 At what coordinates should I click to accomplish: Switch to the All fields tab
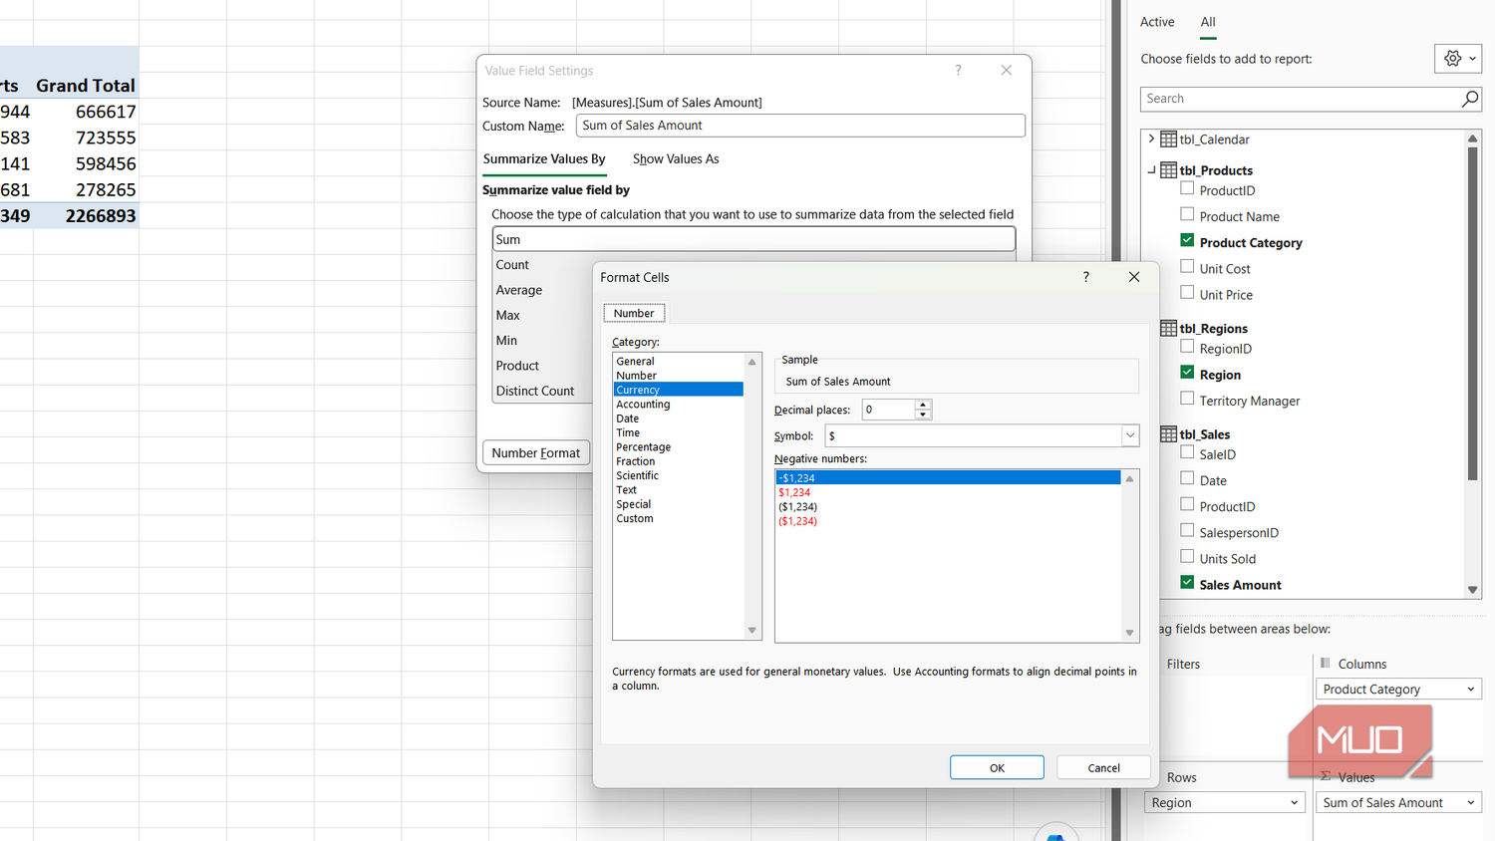pos(1208,22)
